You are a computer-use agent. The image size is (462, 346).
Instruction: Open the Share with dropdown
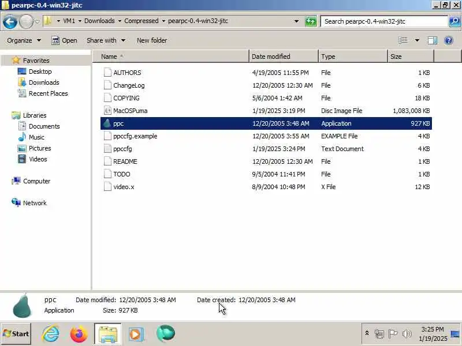click(x=106, y=40)
